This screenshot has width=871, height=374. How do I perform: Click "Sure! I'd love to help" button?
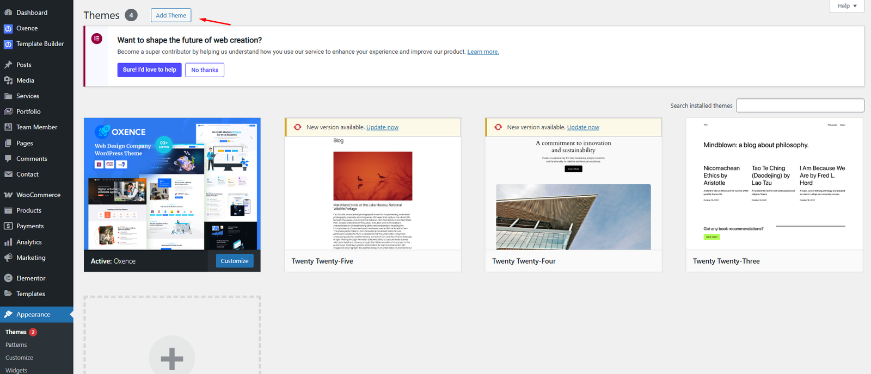[x=150, y=70]
